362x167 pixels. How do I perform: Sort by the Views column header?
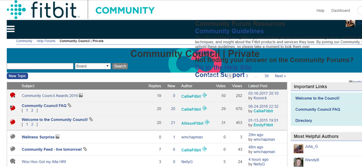[237, 86]
